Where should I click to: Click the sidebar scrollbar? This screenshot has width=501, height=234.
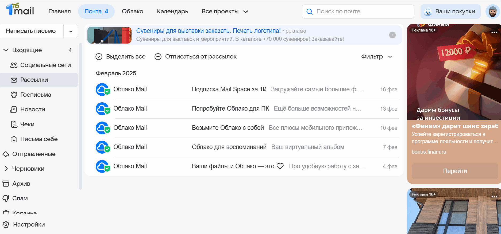tap(80, 116)
